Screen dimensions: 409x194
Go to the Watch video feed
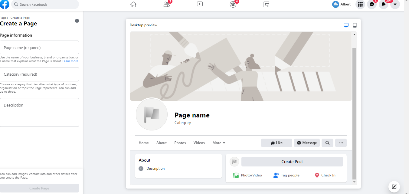(x=200, y=5)
